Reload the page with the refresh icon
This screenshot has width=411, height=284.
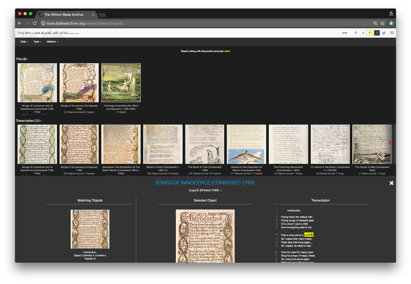click(x=34, y=23)
